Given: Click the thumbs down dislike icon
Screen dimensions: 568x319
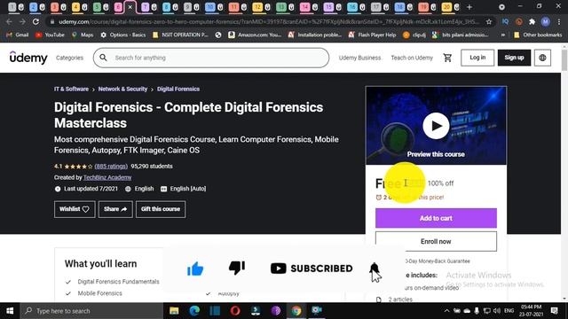Looking at the screenshot, I should tap(237, 268).
